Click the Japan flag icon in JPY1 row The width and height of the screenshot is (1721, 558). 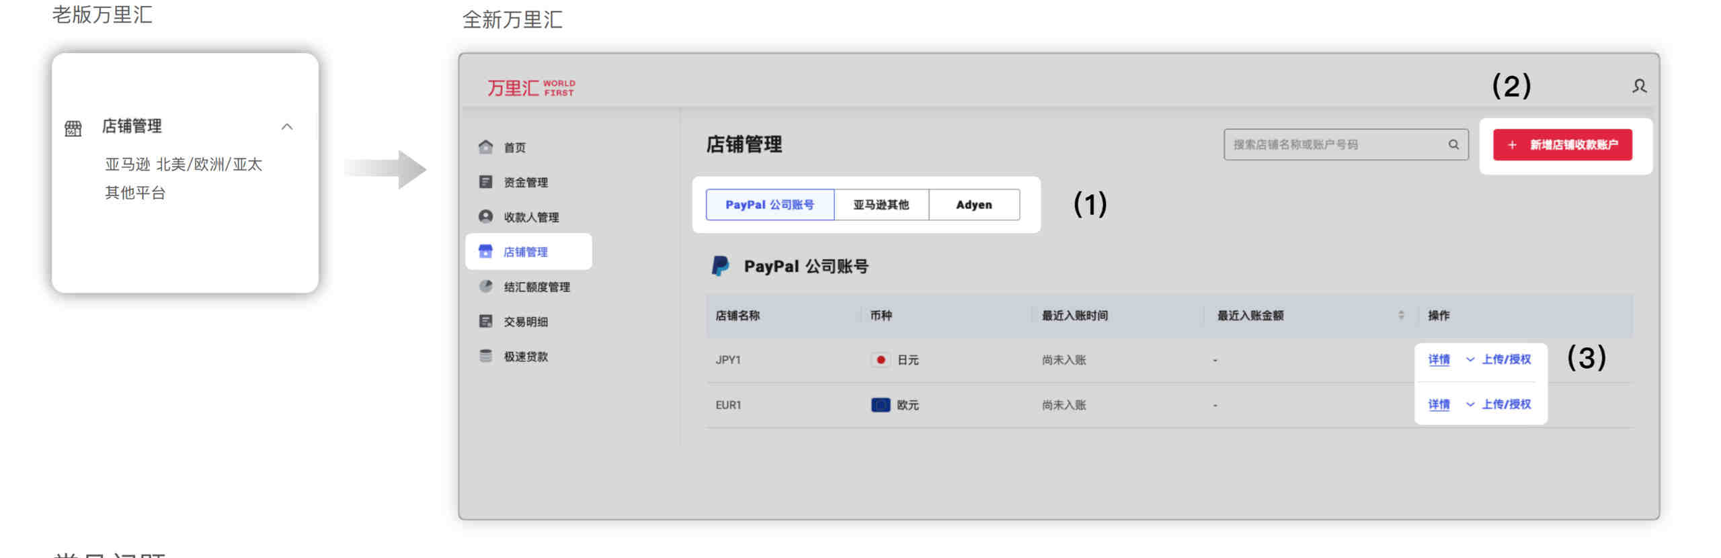pyautogui.click(x=881, y=360)
